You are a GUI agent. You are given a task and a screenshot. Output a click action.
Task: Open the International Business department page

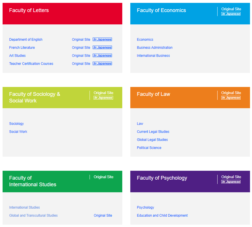tap(153, 56)
